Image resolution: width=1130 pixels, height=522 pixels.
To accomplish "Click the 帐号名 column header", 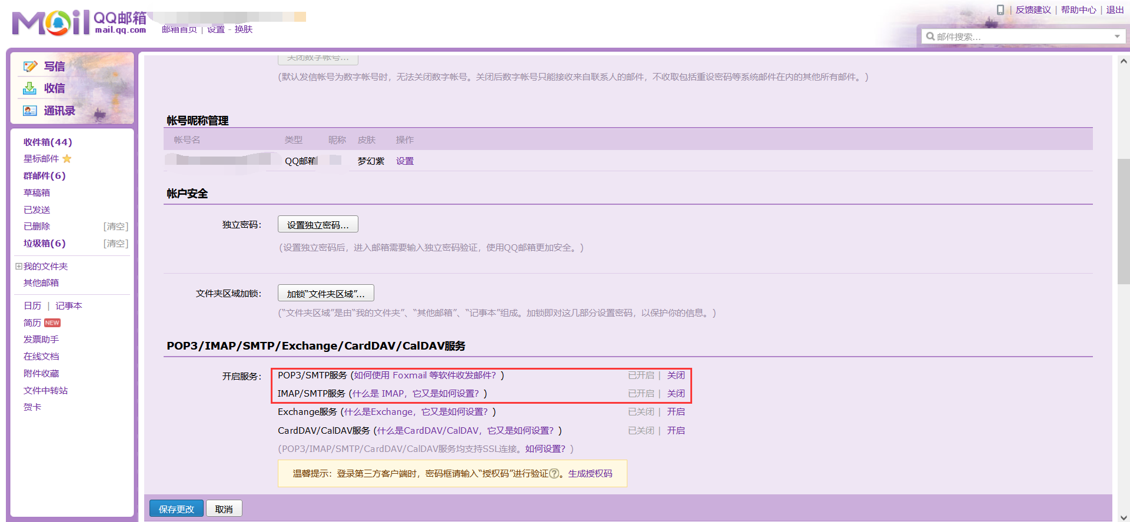I will coord(187,140).
